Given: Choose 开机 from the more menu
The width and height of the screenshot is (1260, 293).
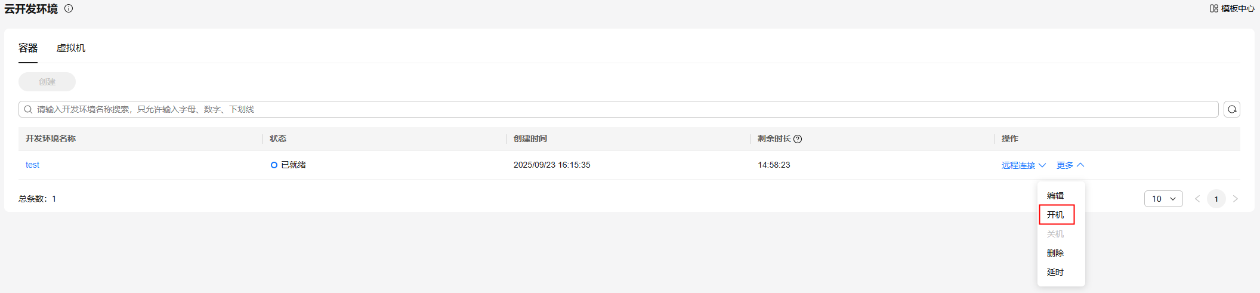Looking at the screenshot, I should tap(1057, 215).
